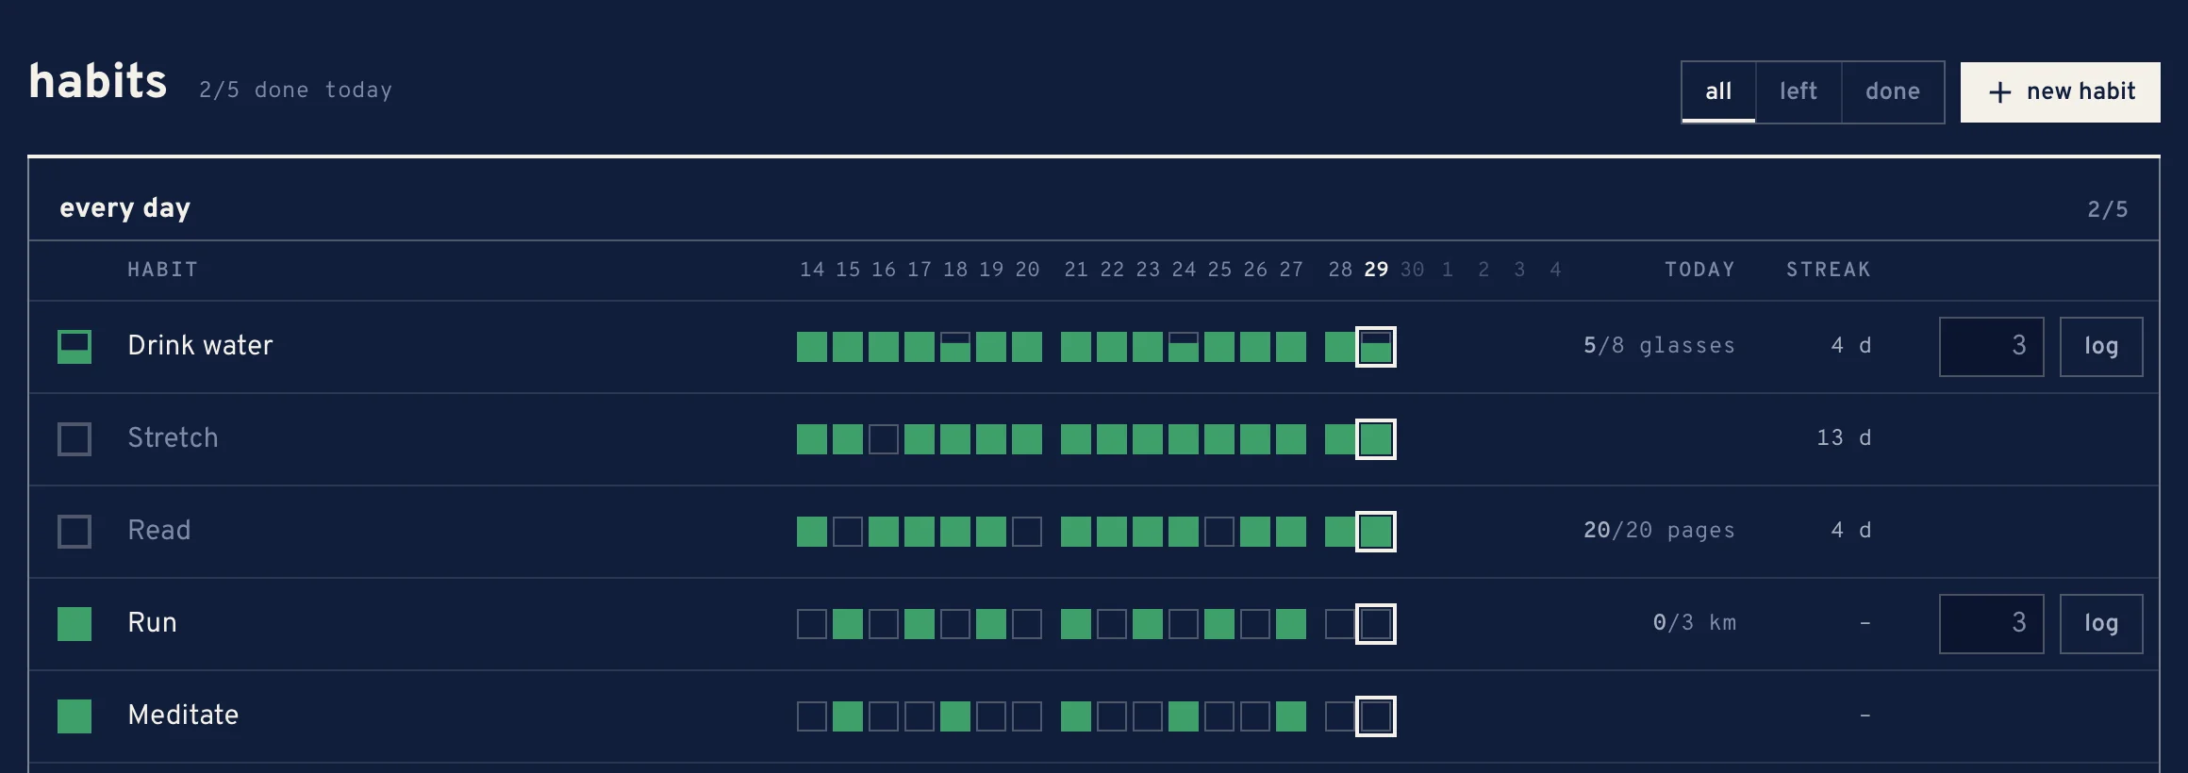2188x773 pixels.
Task: Toggle Run's filled day 23 cell
Action: point(1148,624)
